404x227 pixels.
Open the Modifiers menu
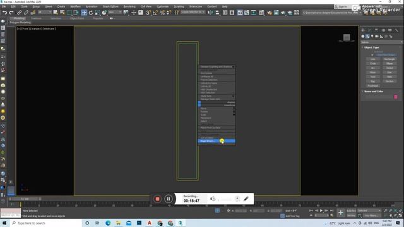(x=76, y=6)
